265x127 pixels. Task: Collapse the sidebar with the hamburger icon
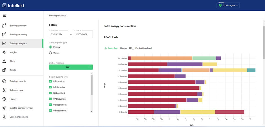click(x=5, y=15)
